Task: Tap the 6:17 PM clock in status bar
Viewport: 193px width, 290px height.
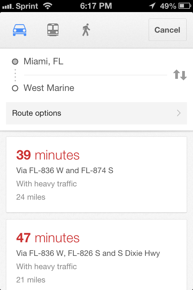Action: 96,5
